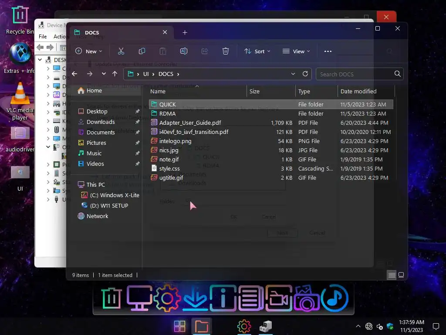
Task: Click Settings gear on taskbar
Action: (x=244, y=326)
